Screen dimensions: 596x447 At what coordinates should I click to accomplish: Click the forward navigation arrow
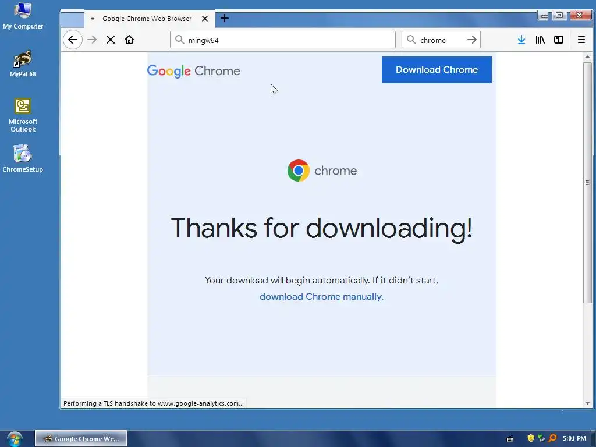(91, 40)
